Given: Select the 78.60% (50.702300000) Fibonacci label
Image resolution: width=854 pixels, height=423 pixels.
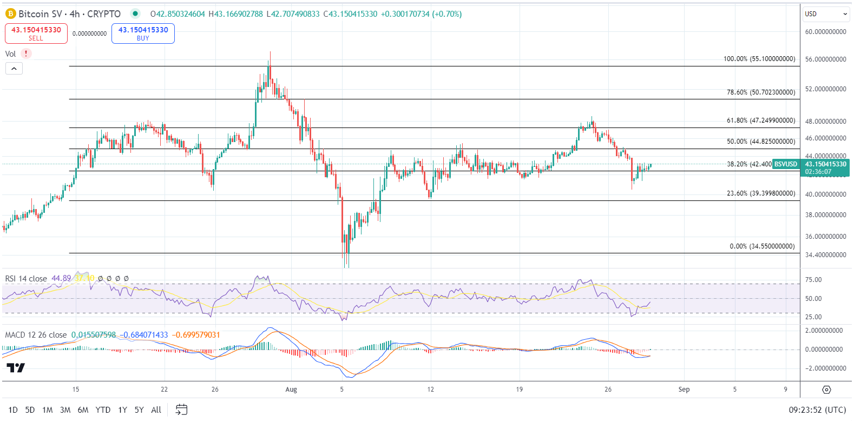Looking at the screenshot, I should coord(761,92).
